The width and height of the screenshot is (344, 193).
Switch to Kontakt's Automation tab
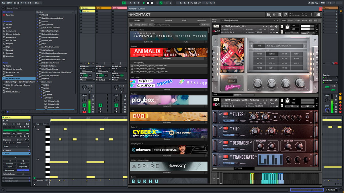202,20
